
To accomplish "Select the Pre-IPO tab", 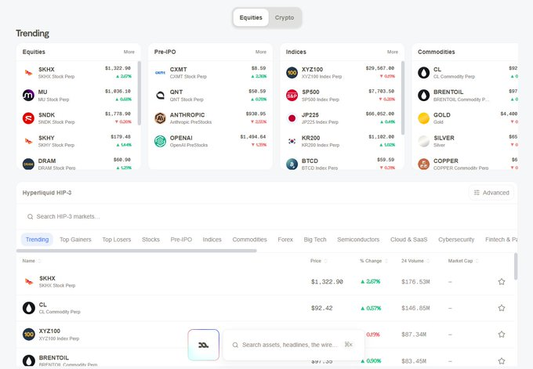I will (181, 240).
